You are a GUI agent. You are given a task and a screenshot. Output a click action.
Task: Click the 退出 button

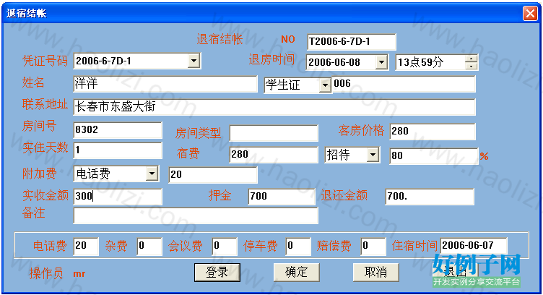click(x=455, y=272)
